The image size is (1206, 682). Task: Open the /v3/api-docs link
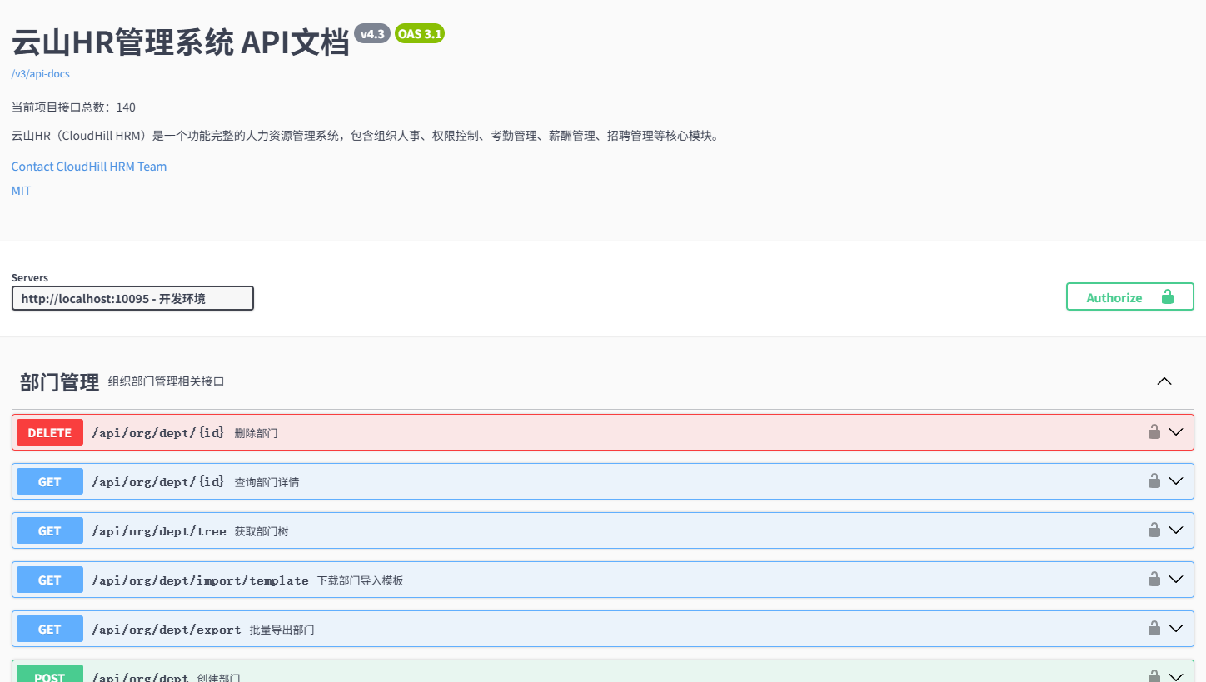pos(41,74)
